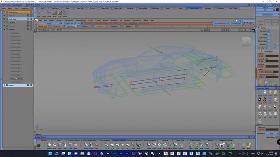Screen dimensions: 280x157
Task: Select the revolve surface tool on shelf
Action: (91, 145)
